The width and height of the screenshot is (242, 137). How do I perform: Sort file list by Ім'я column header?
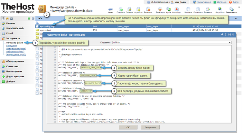[40, 18]
